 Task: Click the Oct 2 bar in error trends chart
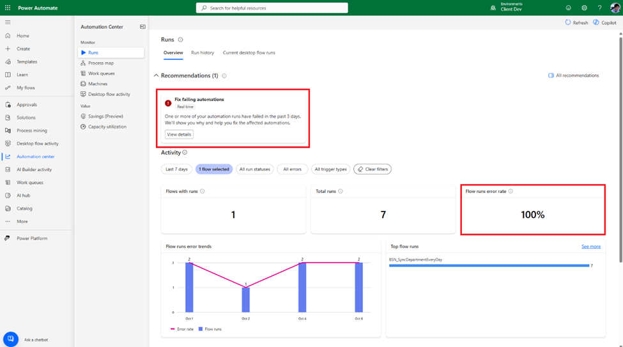pyautogui.click(x=245, y=300)
